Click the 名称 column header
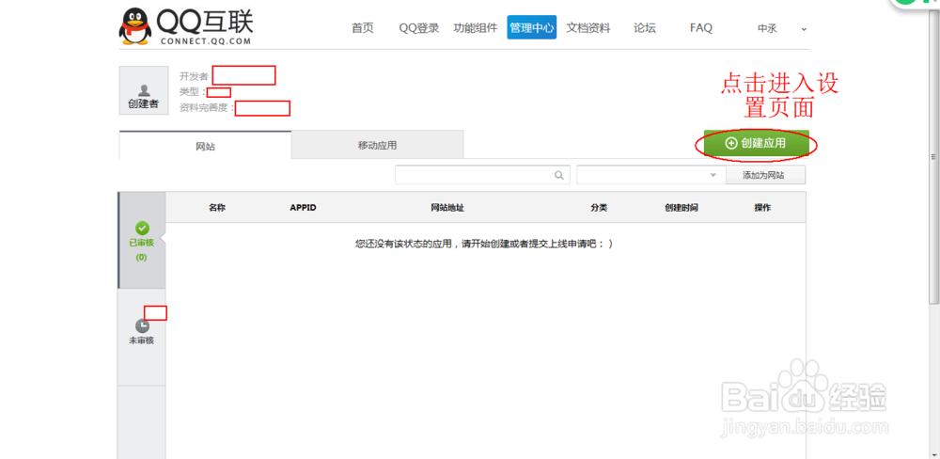940x459 pixels. pyautogui.click(x=217, y=208)
